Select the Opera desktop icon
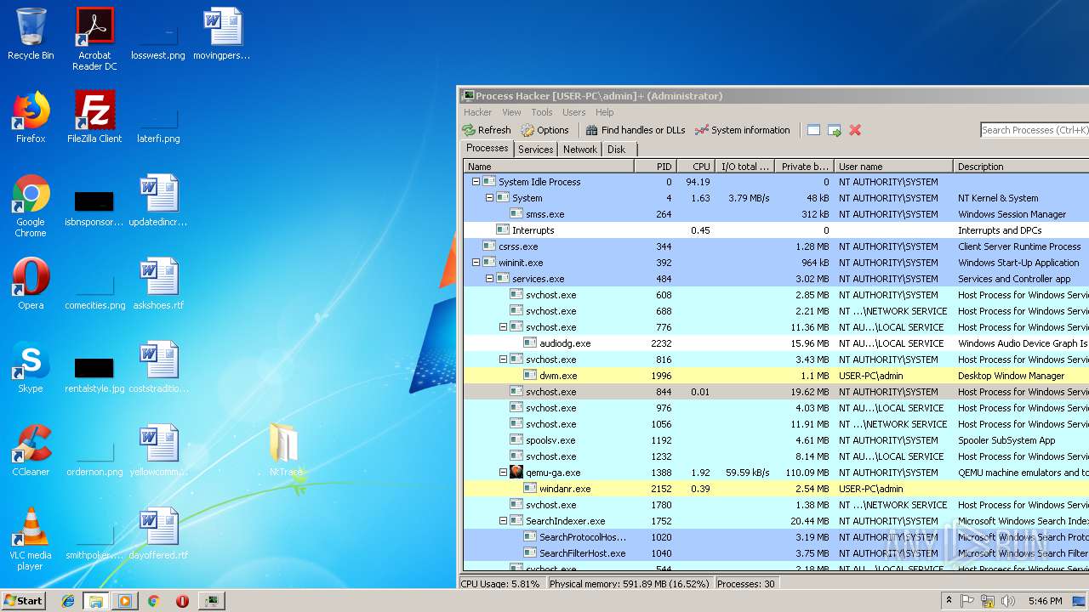The image size is (1089, 612). coord(31,284)
